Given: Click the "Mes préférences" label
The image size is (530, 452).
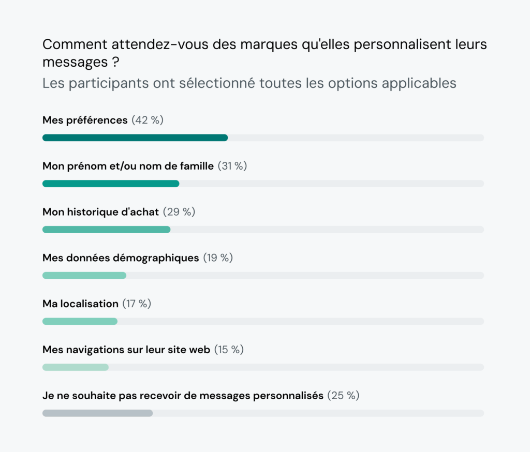Looking at the screenshot, I should point(85,120).
